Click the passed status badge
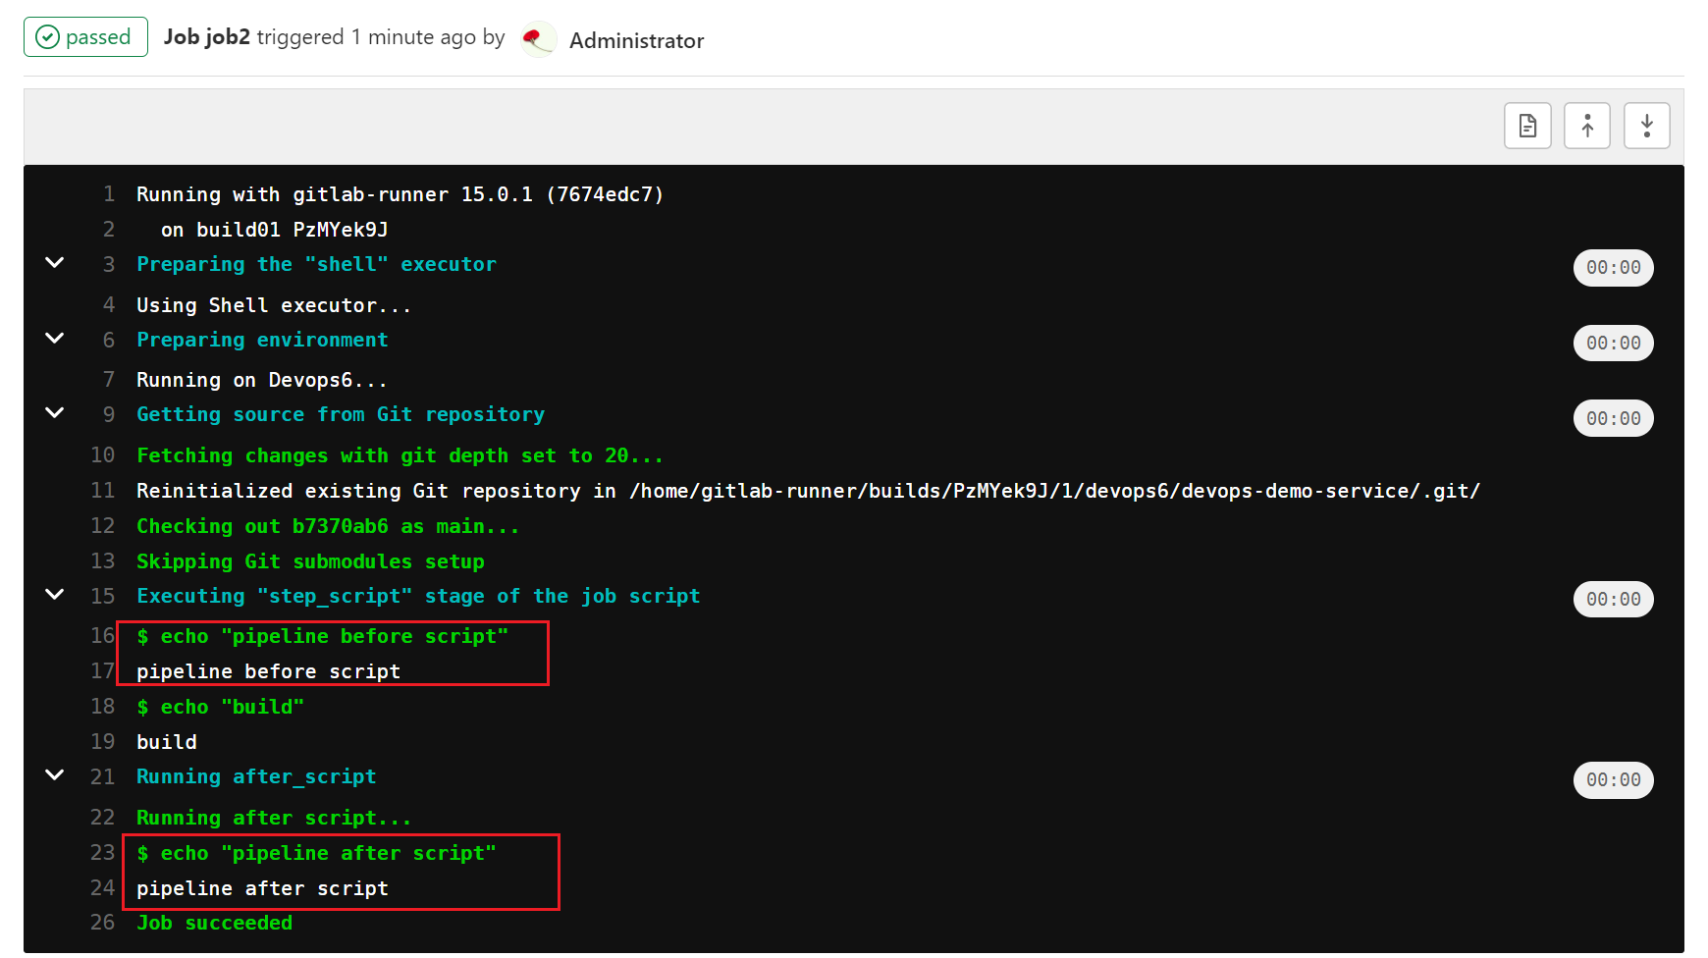Viewport: 1708px width, 958px height. coord(85,37)
